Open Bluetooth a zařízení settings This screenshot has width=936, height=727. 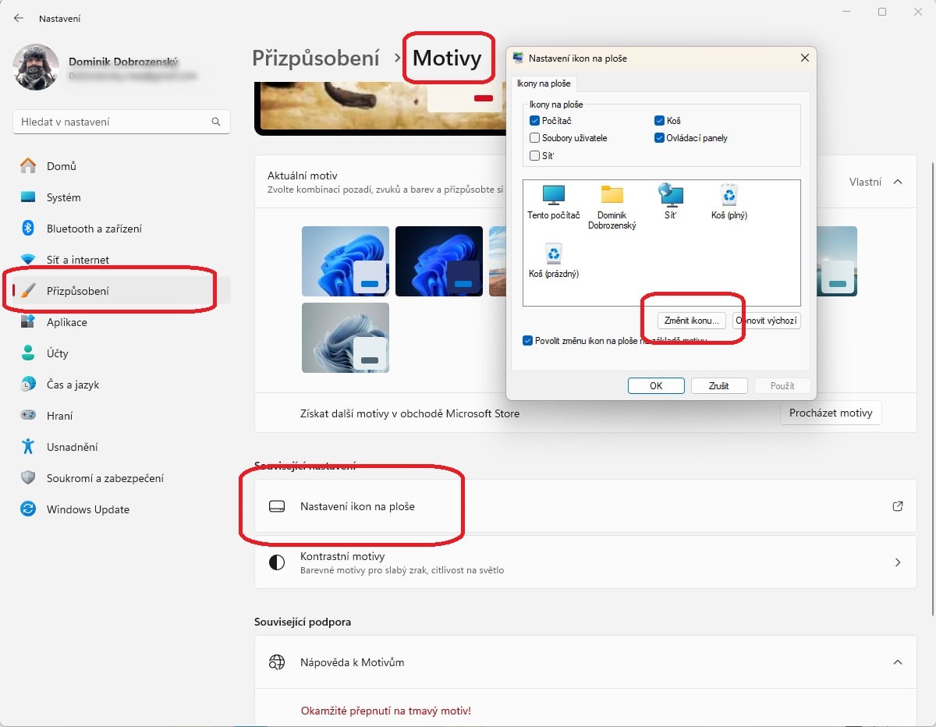(94, 229)
